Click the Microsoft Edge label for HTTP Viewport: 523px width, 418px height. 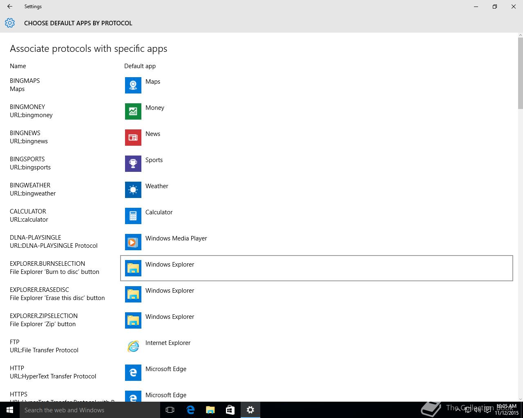[166, 369]
